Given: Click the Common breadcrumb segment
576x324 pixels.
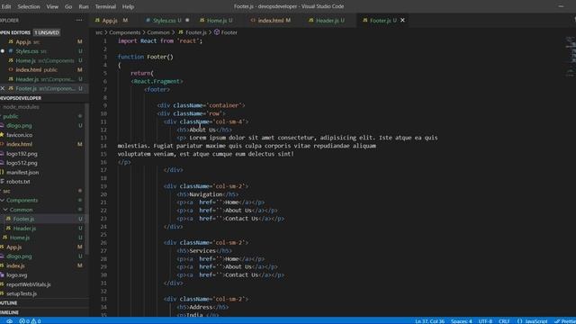Looking at the screenshot, I should pyautogui.click(x=158, y=32).
